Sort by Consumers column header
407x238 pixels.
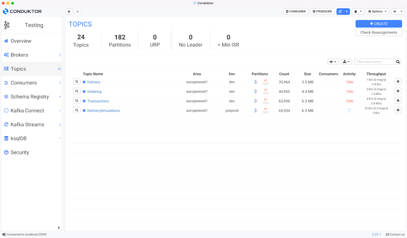(328, 74)
